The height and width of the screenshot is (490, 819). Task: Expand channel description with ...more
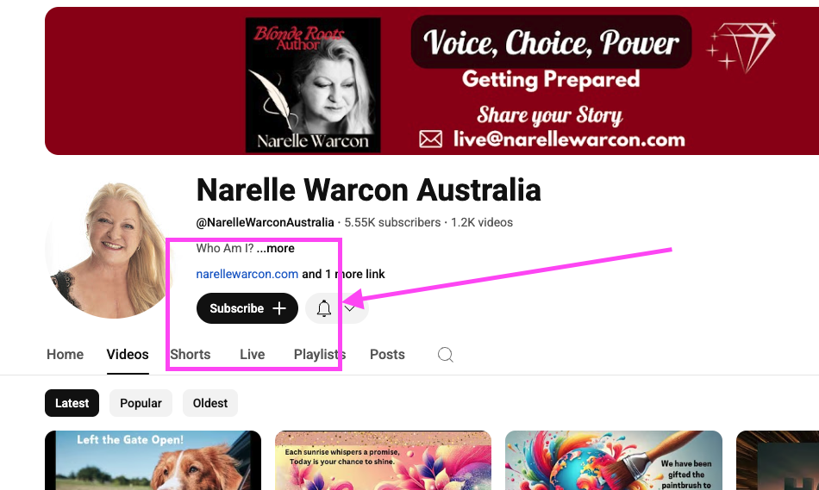(275, 248)
